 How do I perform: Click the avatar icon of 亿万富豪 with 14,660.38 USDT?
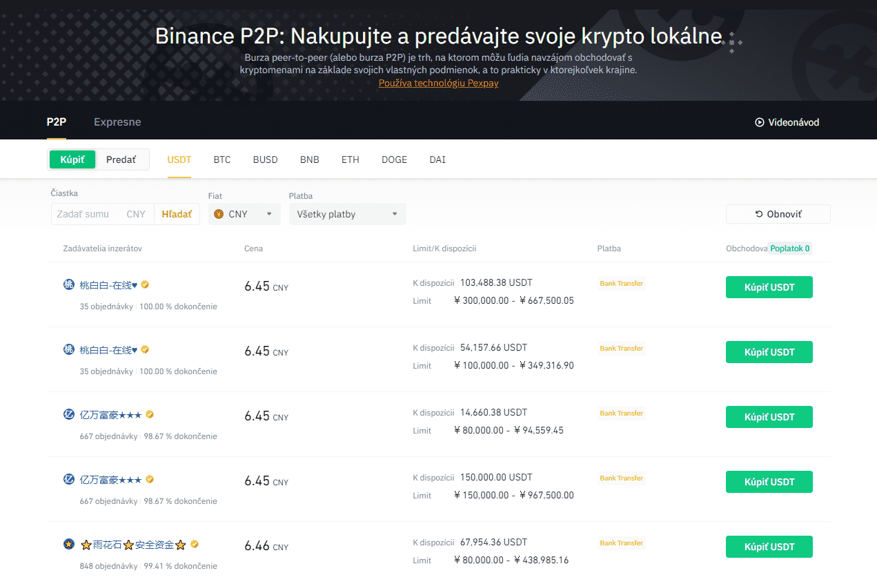pos(69,414)
